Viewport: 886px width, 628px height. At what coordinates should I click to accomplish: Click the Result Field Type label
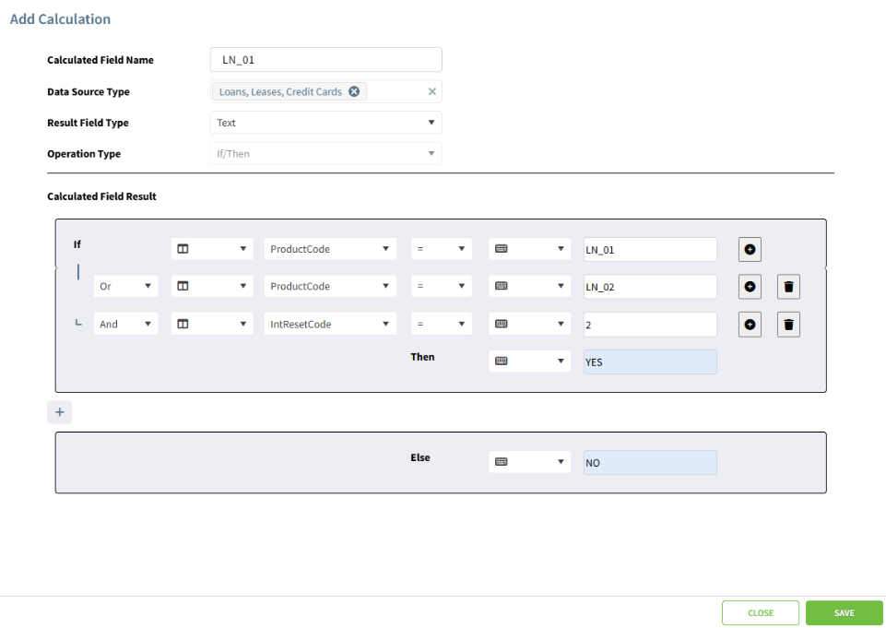(x=89, y=123)
